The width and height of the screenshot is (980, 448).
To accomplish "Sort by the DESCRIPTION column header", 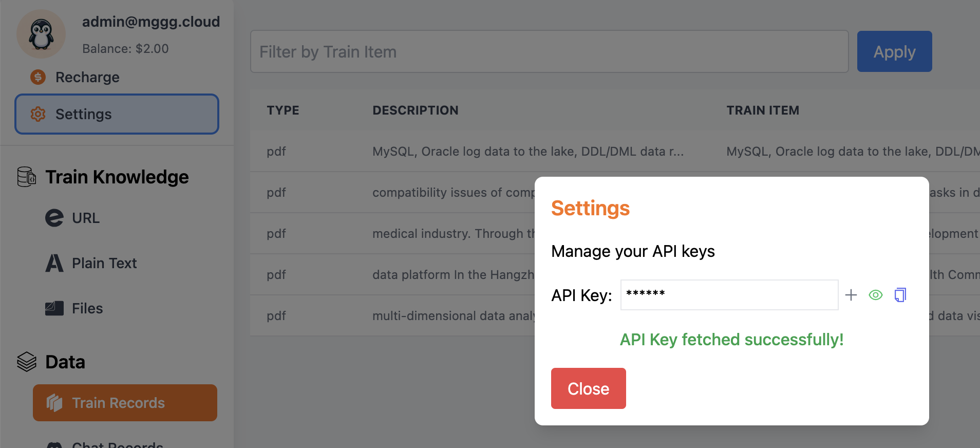I will (x=415, y=110).
